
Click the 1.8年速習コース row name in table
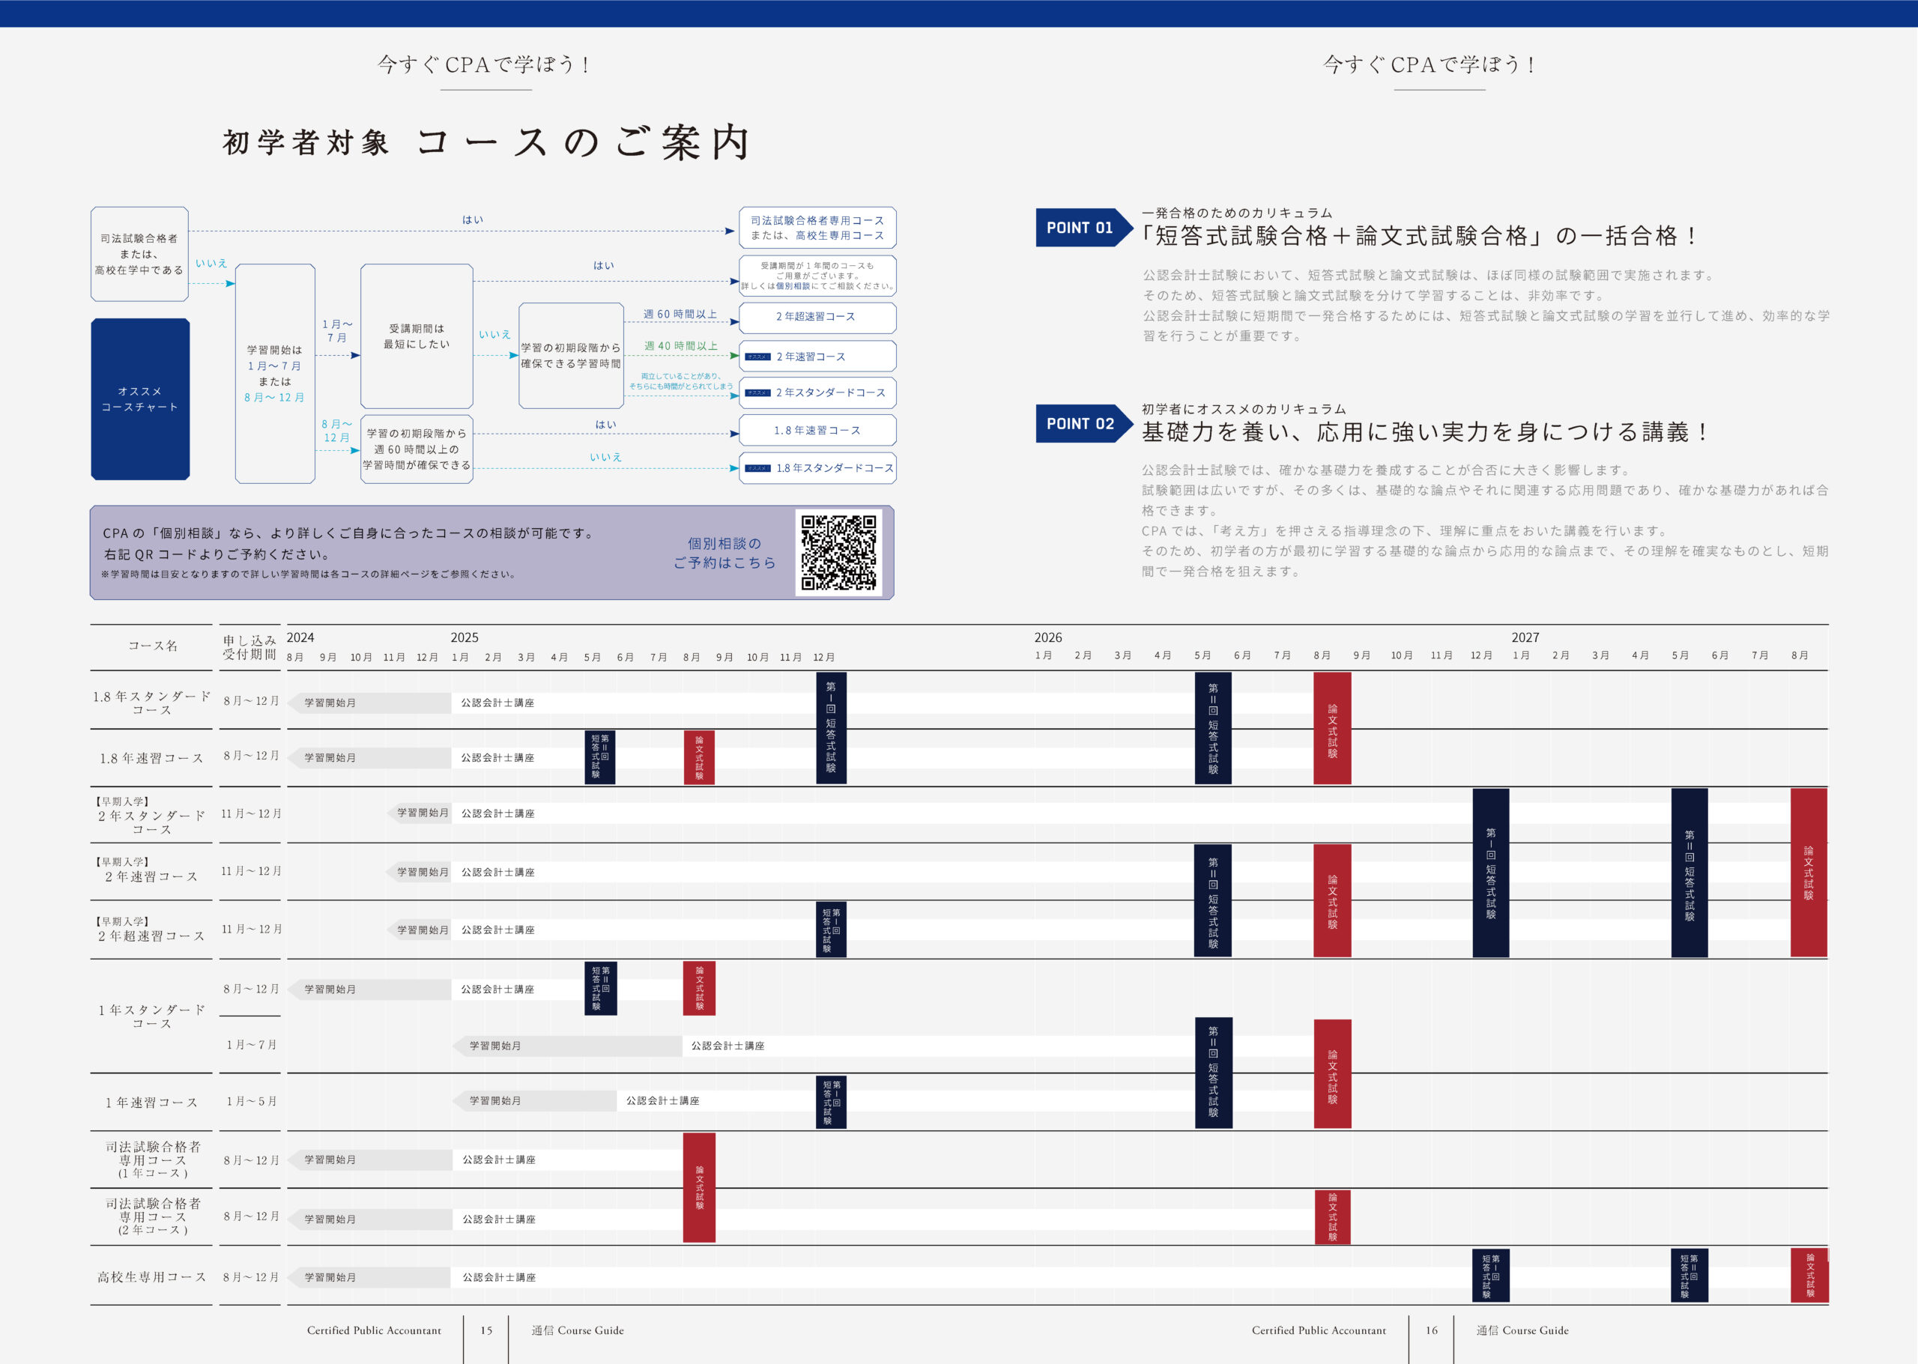[152, 757]
